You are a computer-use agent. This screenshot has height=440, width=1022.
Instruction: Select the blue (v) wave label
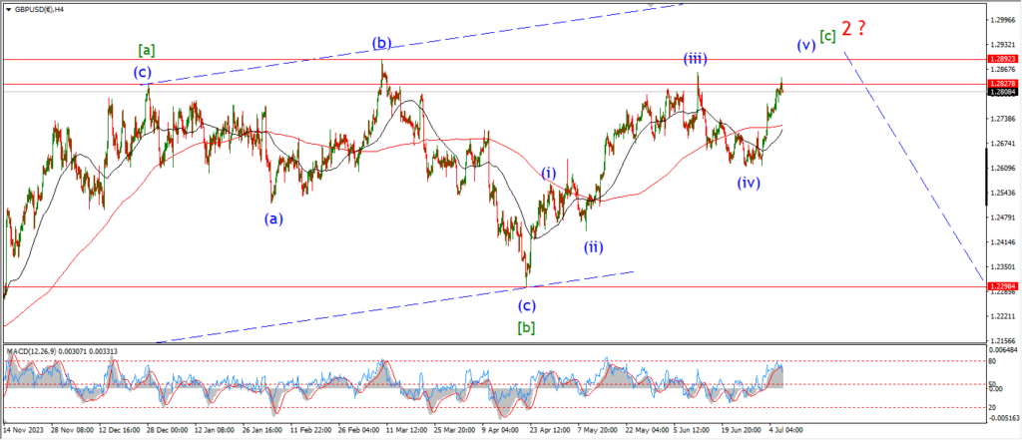[805, 45]
